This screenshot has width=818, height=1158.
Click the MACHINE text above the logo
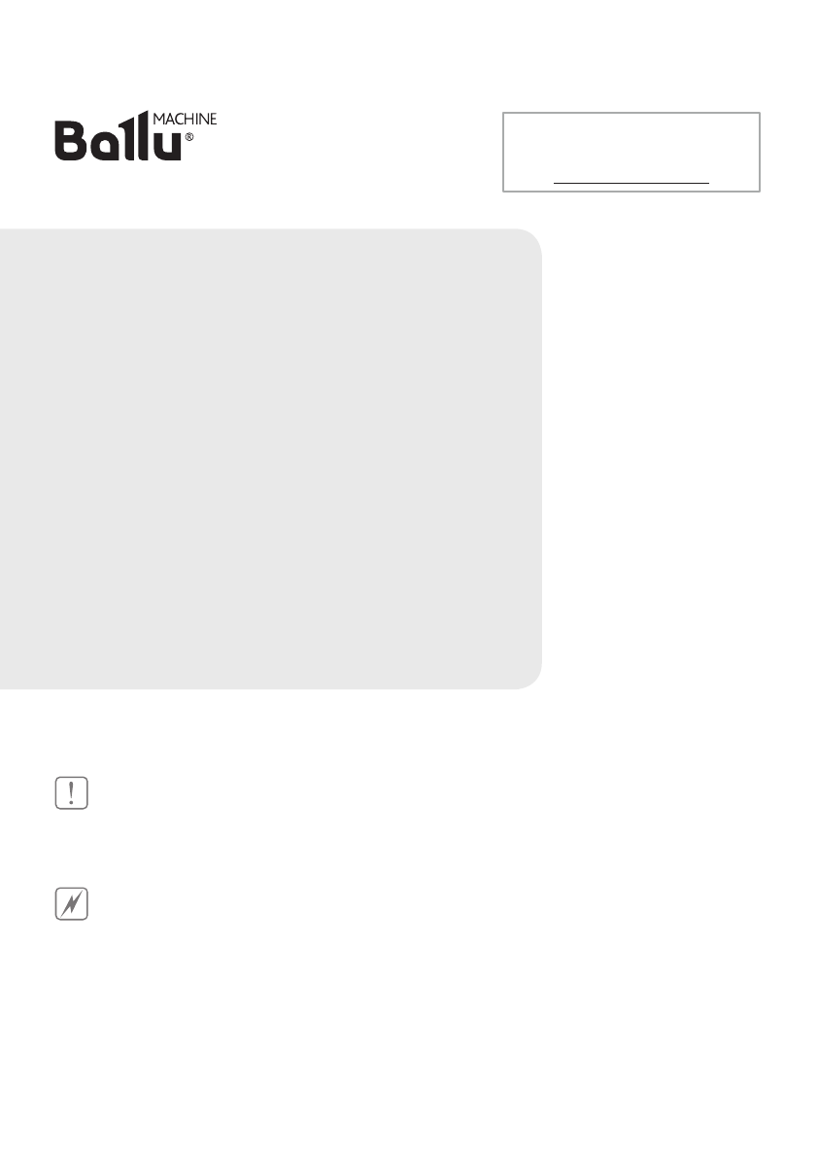click(185, 119)
